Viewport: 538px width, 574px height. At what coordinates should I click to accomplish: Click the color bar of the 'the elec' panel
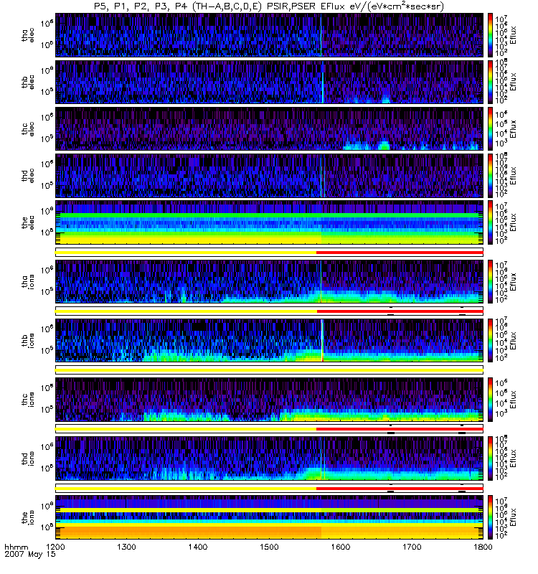490,222
